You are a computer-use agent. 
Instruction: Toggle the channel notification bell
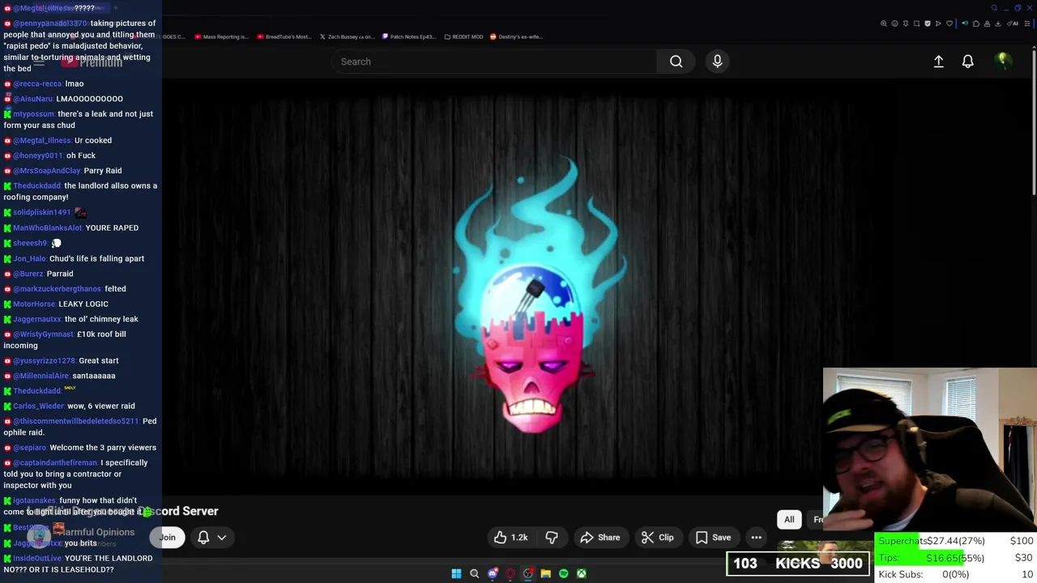[203, 538]
